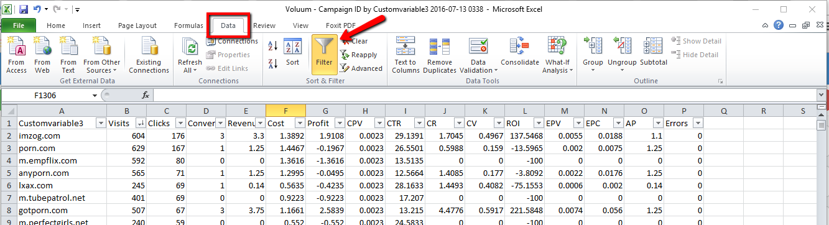Click Consolidate data tool
Image resolution: width=829 pixels, height=225 pixels.
click(519, 52)
